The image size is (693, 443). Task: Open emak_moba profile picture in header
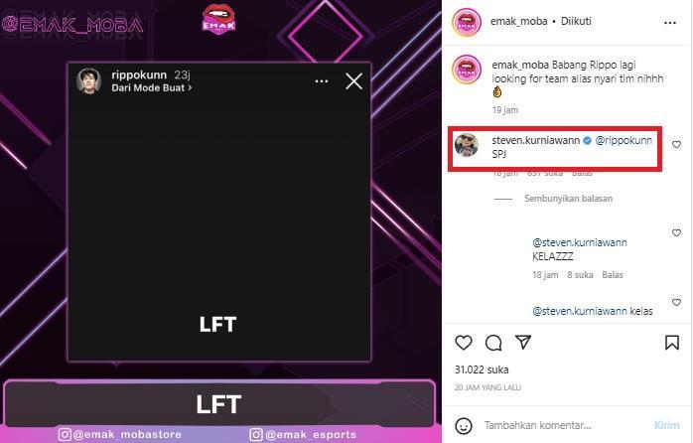tap(467, 21)
